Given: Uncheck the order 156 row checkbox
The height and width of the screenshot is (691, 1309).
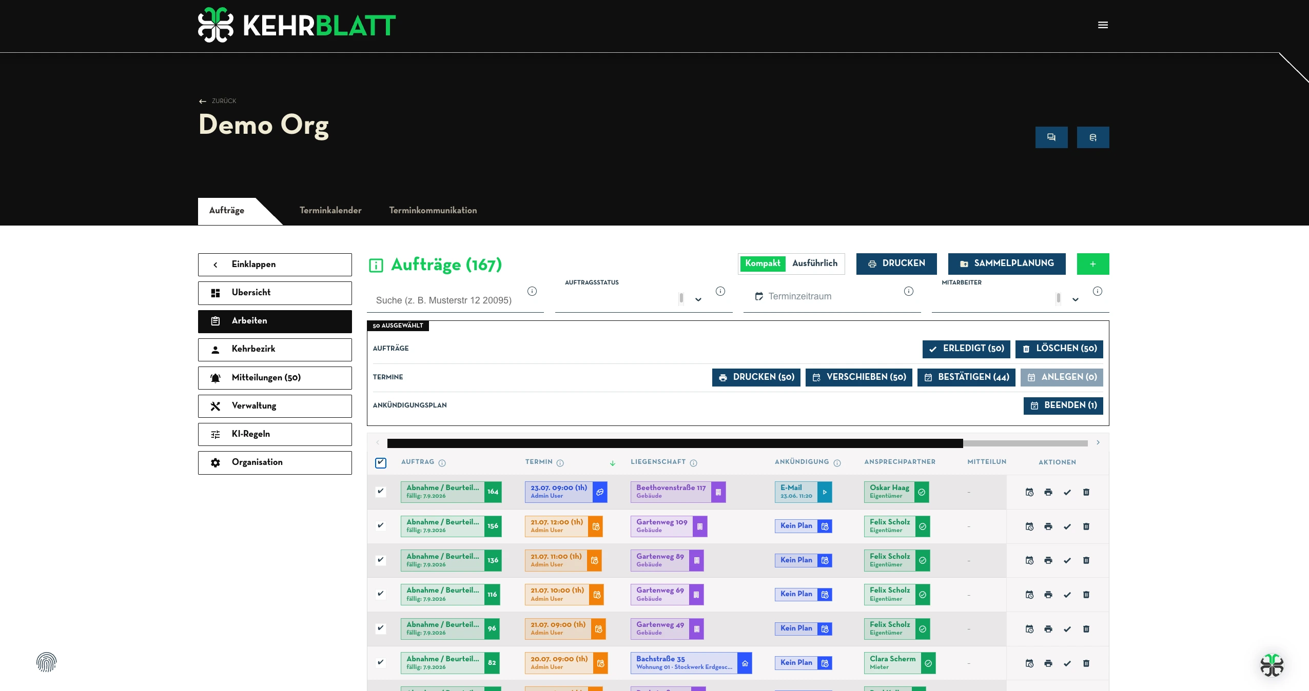Looking at the screenshot, I should pos(381,525).
